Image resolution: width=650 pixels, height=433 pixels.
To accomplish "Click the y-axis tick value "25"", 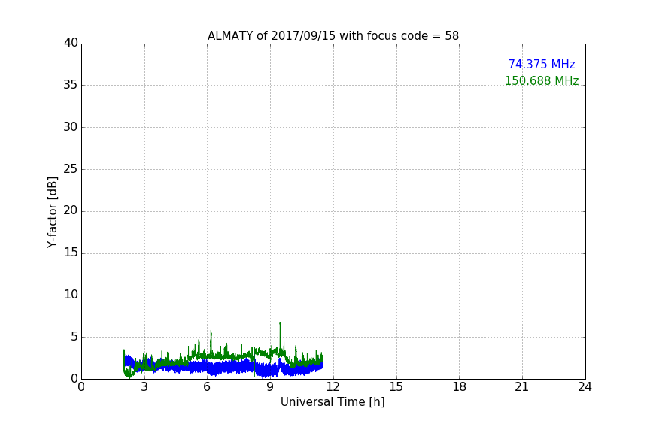I will tap(71, 169).
